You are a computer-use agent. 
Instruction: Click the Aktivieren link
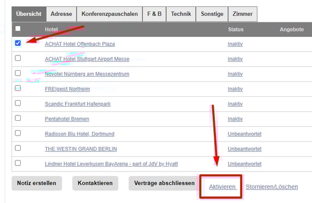[x=223, y=187]
